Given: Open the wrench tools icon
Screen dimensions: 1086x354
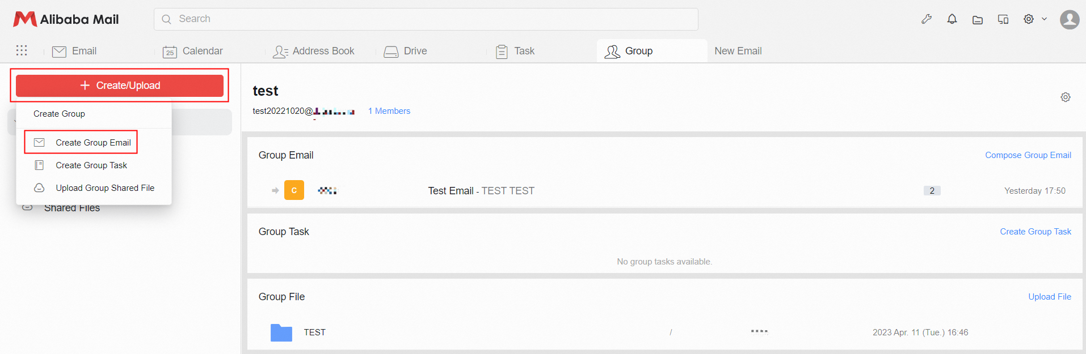Looking at the screenshot, I should point(927,19).
